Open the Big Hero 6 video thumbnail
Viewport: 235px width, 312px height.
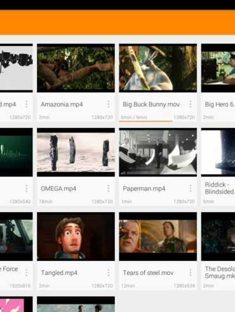[x=218, y=68]
